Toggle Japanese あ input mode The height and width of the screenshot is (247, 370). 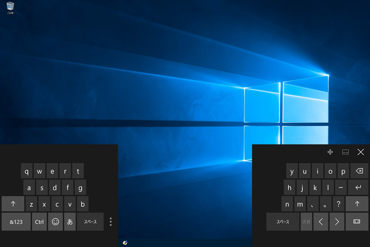pos(70,222)
